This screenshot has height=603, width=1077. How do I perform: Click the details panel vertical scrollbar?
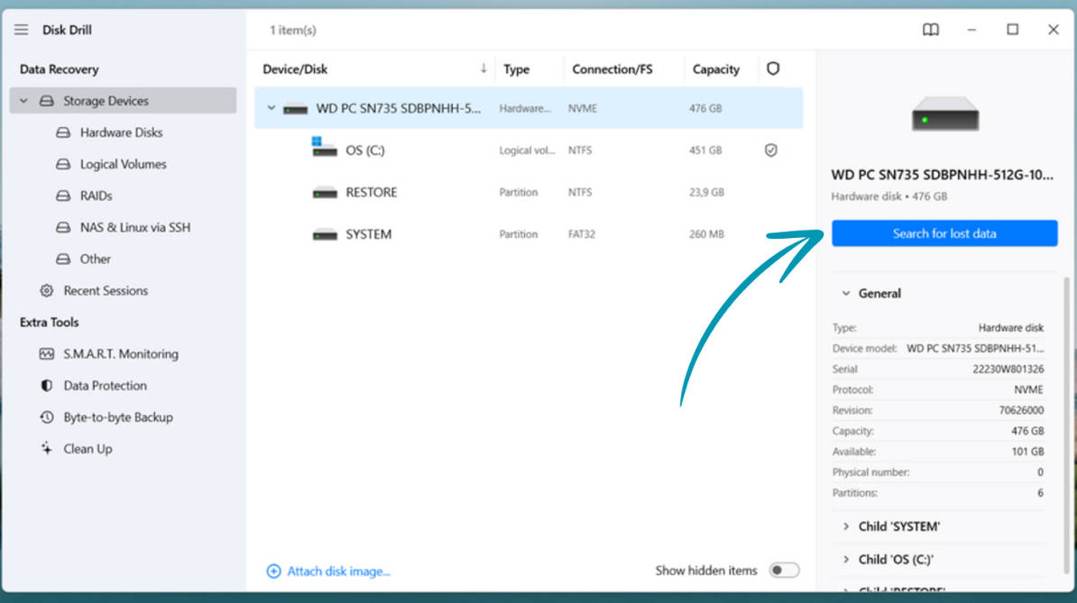point(1067,425)
